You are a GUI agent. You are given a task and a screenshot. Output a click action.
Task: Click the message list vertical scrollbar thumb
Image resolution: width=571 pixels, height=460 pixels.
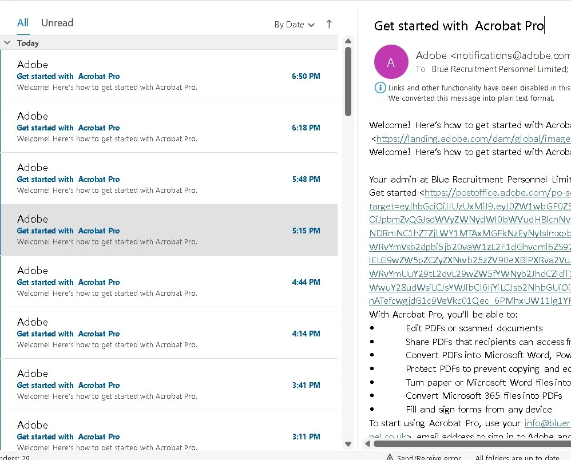(348, 82)
